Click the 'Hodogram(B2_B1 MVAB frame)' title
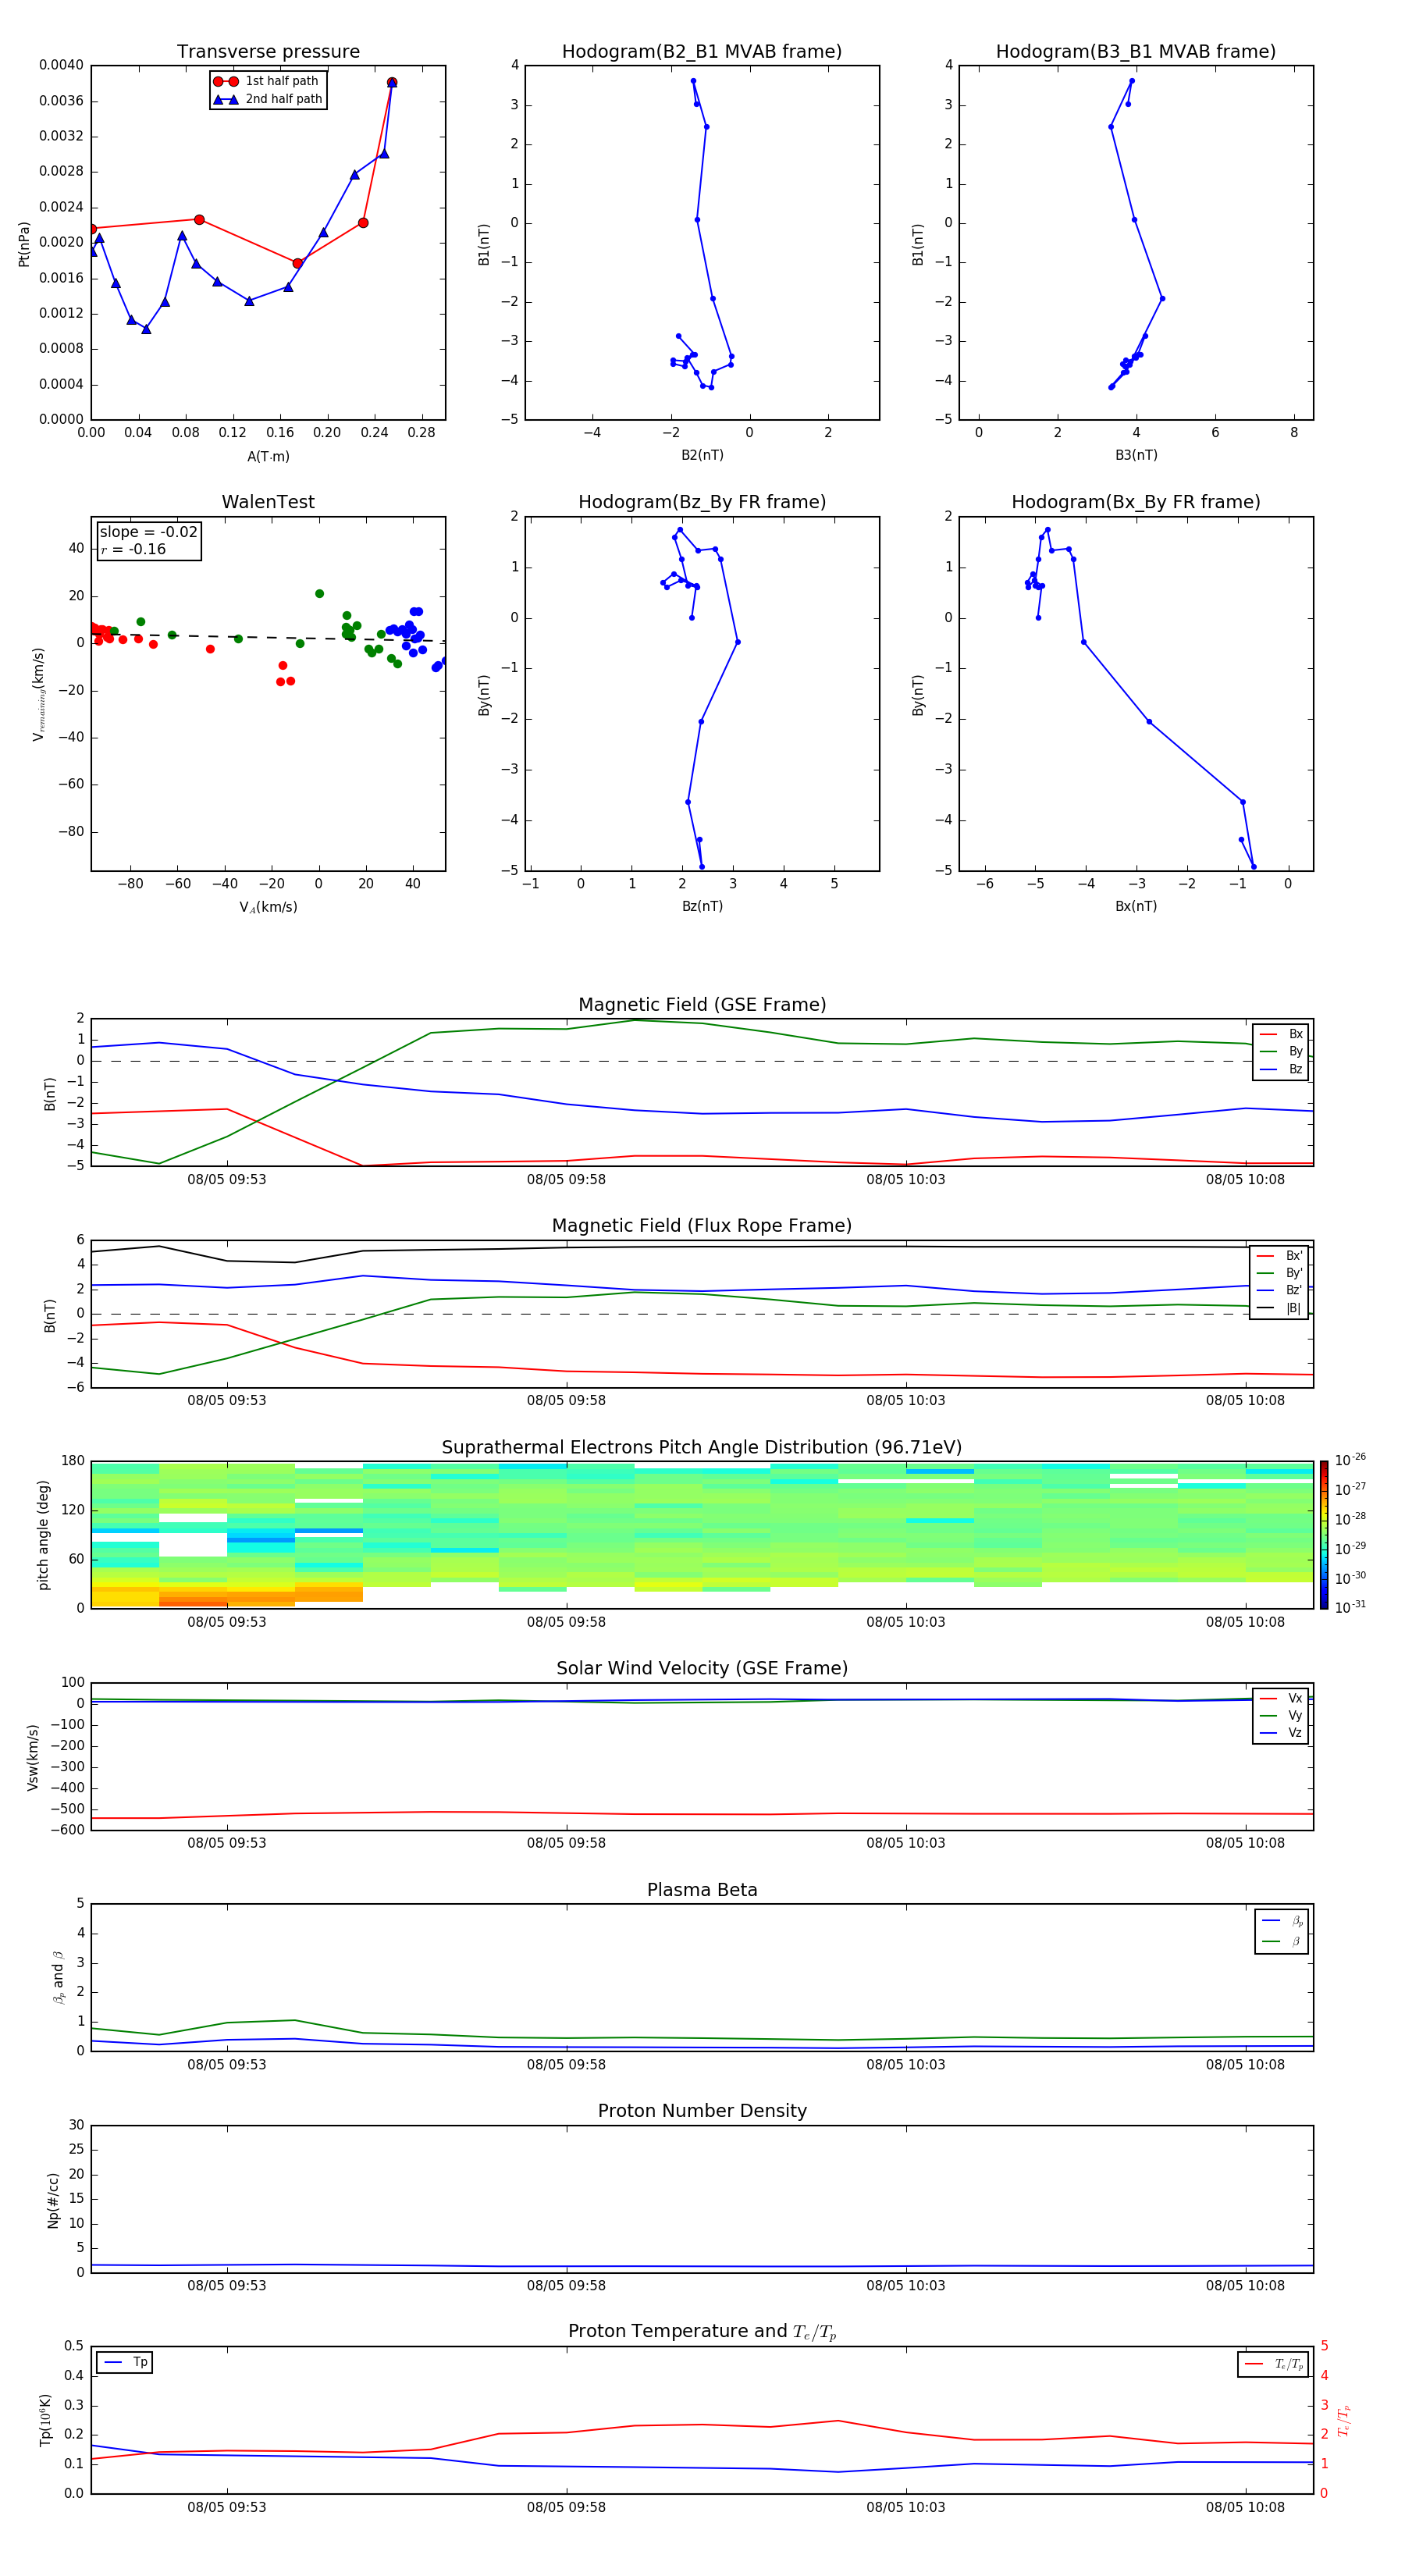The height and width of the screenshot is (2576, 1405). [x=702, y=52]
